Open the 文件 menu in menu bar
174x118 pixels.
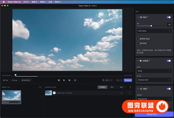click(x=26, y=2)
